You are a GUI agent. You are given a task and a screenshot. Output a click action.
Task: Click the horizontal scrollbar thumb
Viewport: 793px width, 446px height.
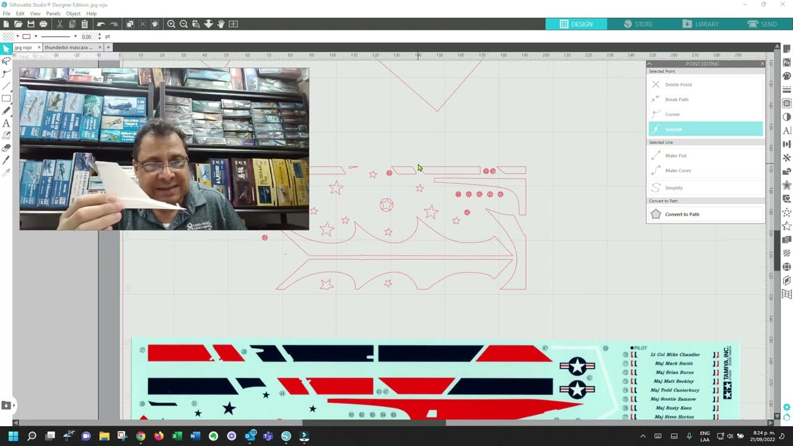coord(374,422)
